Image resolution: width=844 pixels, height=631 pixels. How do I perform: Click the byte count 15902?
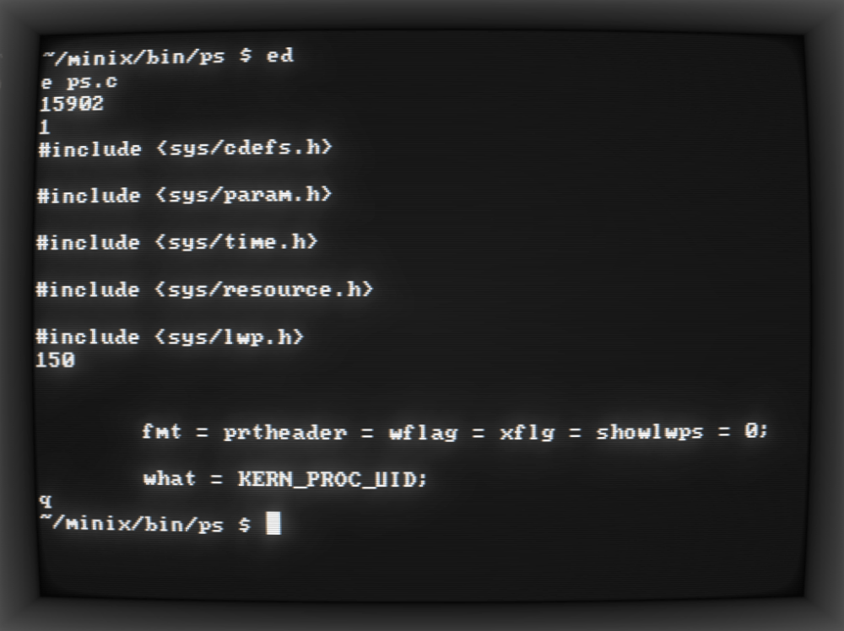click(x=72, y=103)
